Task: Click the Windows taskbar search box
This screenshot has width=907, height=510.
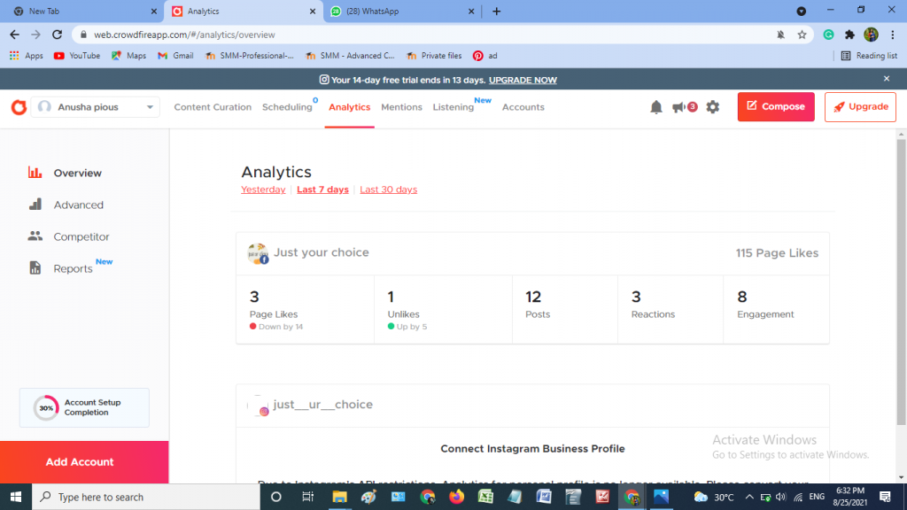Action: (x=146, y=497)
